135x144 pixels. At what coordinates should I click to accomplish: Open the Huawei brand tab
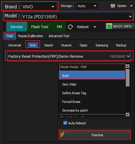pos(66,45)
